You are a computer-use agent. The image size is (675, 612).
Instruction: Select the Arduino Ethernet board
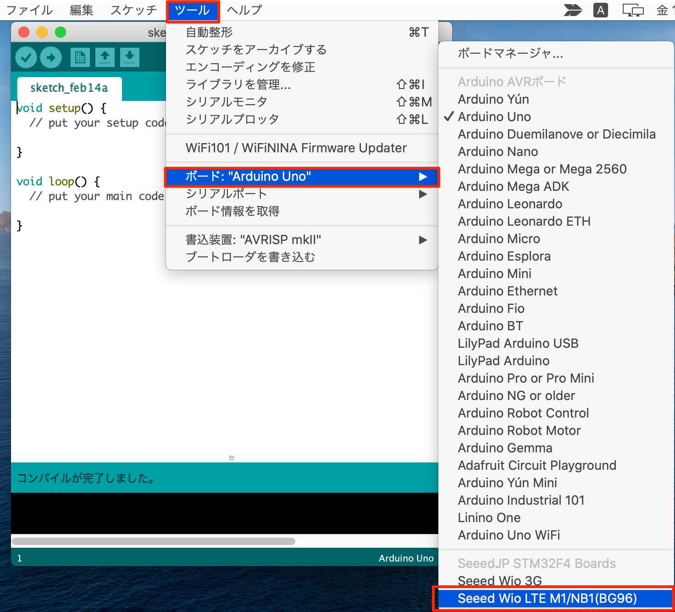pyautogui.click(x=556, y=291)
